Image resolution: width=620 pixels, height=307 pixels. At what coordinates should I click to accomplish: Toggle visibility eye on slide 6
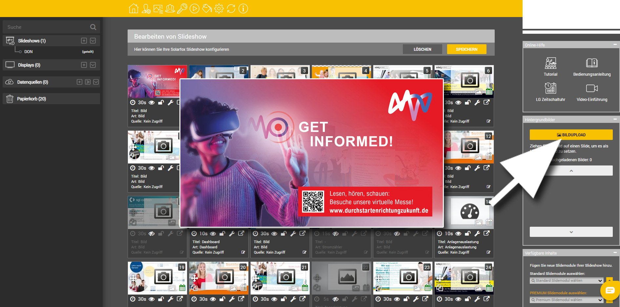458,103
